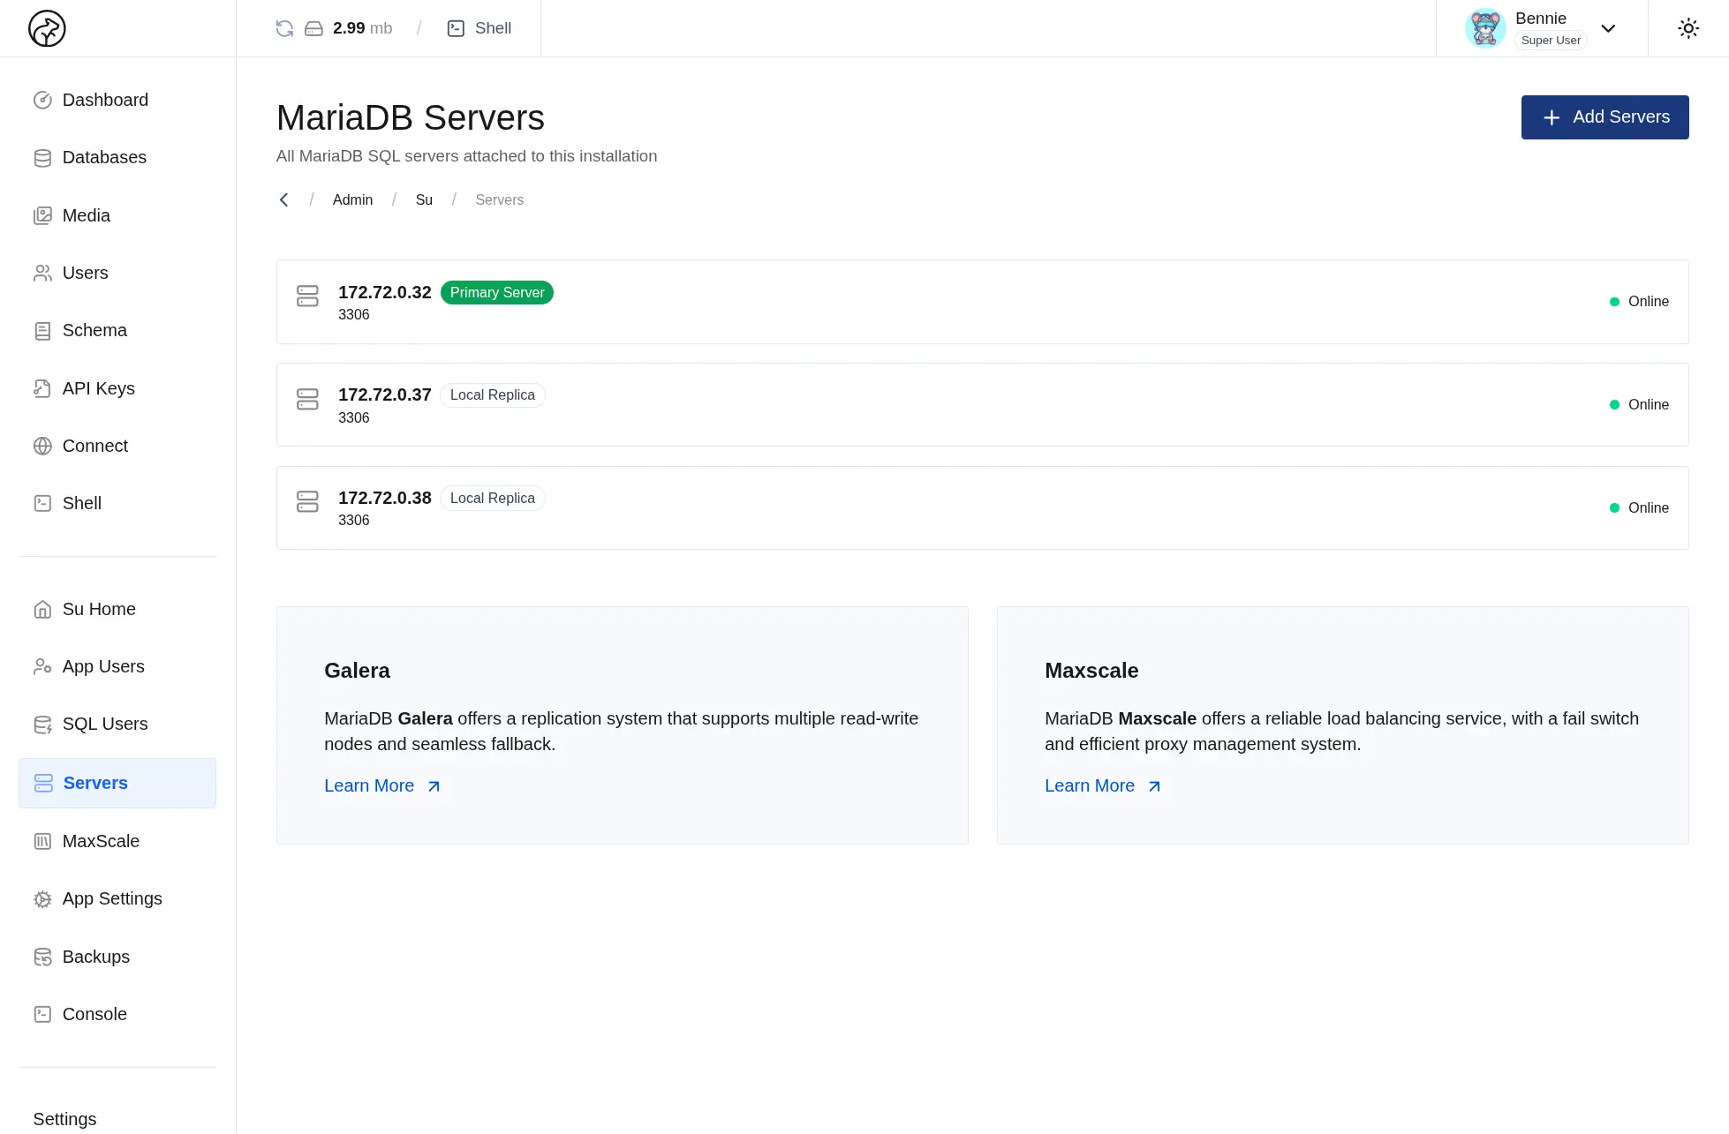Select the SQL Users label
Screen dimensions: 1729x1134
(x=105, y=724)
